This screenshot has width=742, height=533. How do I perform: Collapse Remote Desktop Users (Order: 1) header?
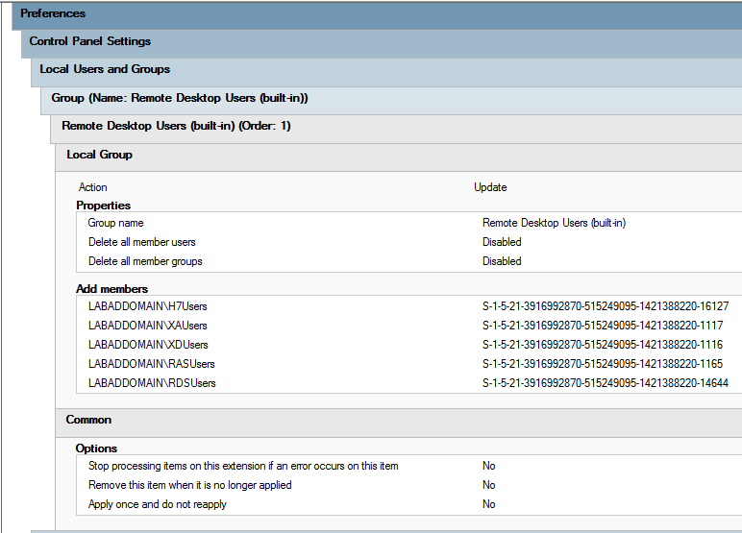click(176, 126)
